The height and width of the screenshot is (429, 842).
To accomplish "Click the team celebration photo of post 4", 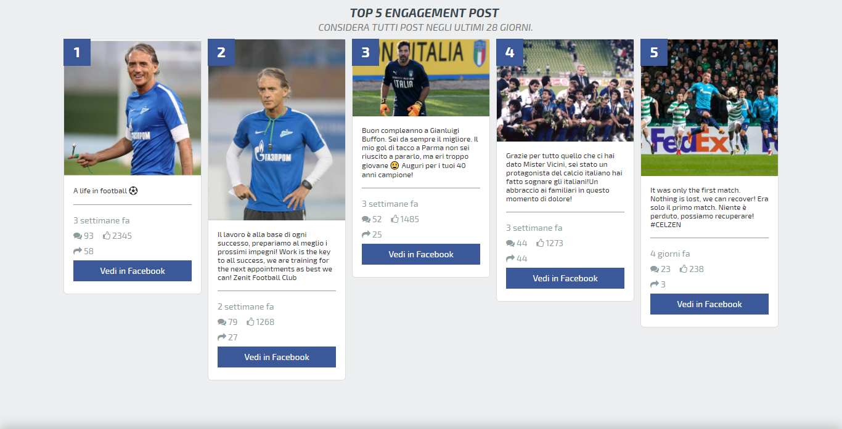I will (565, 90).
